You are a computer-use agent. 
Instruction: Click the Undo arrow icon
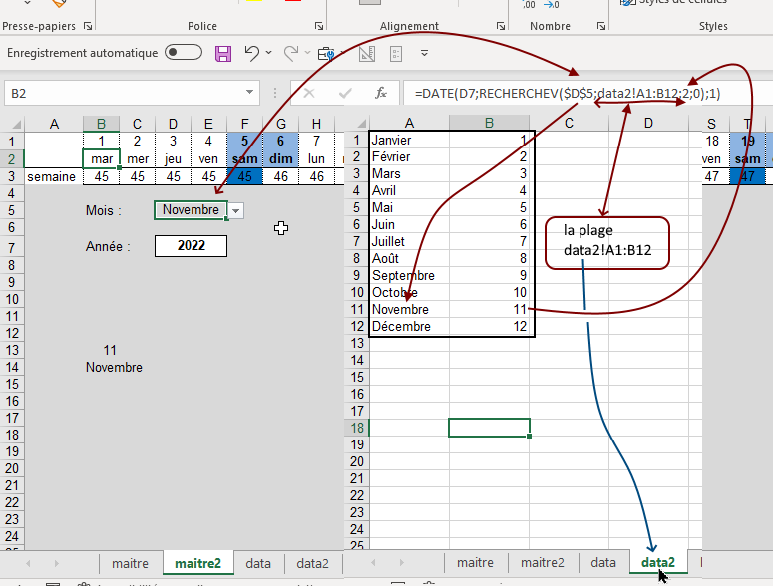[x=251, y=53]
